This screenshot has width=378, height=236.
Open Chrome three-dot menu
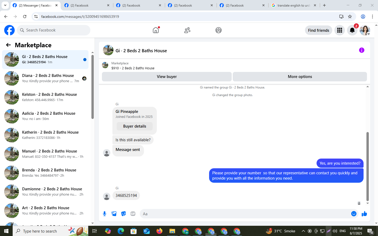372,17
